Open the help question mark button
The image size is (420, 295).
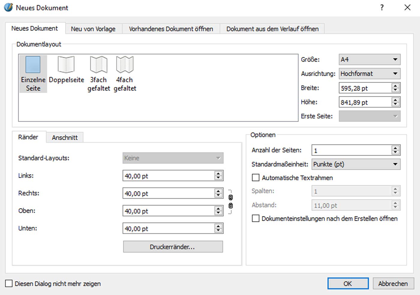[382, 7]
